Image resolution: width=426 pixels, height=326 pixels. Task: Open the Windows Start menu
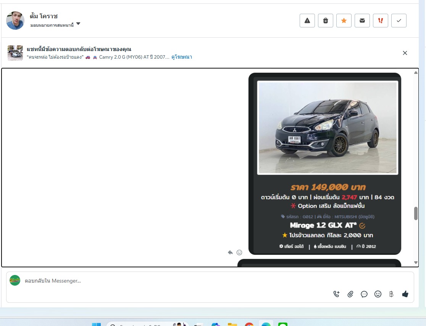tap(96, 324)
